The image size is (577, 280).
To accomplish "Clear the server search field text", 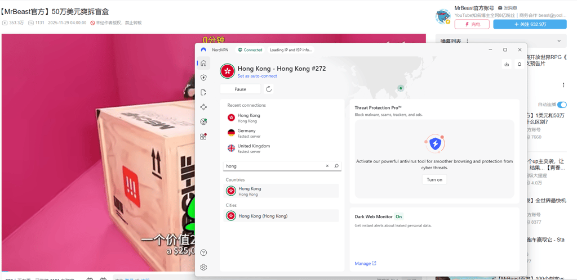I will pyautogui.click(x=327, y=166).
